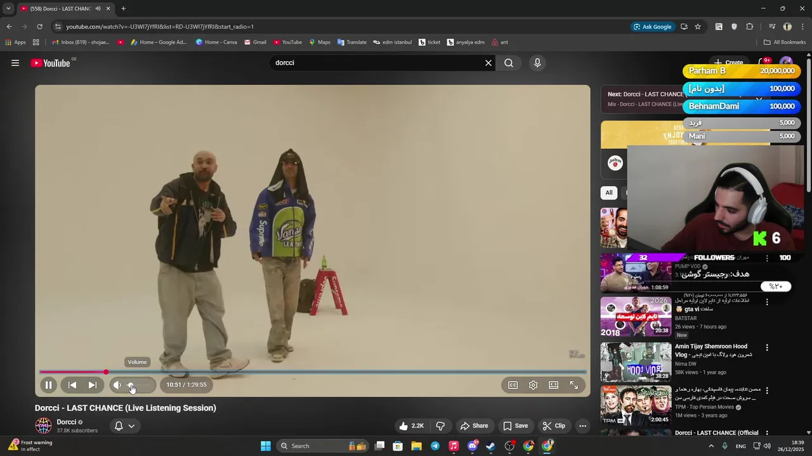
Task: Show hidden system tray icons
Action: (710, 446)
